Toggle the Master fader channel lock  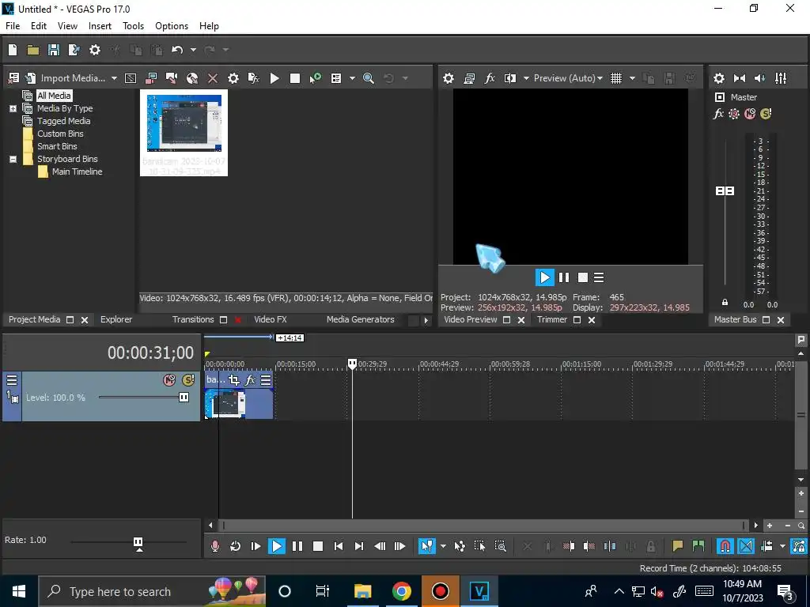coord(725,303)
